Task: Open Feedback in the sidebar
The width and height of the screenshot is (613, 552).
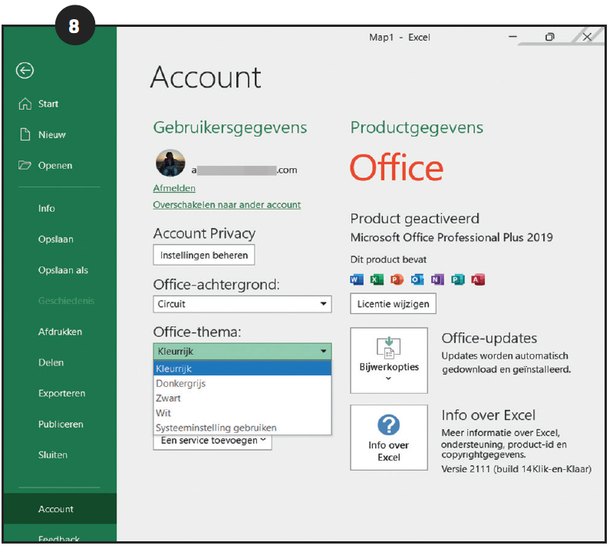Action: pos(59,537)
